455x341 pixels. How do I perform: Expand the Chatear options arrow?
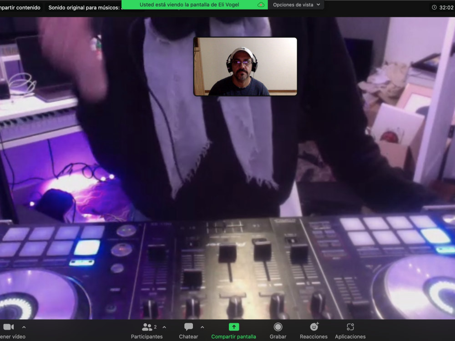pos(202,327)
